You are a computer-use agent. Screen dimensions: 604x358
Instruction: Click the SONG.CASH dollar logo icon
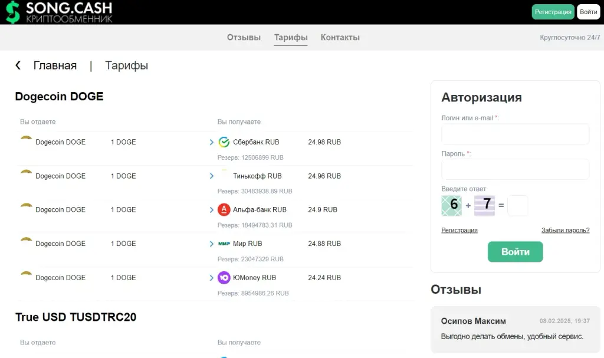coord(13,12)
